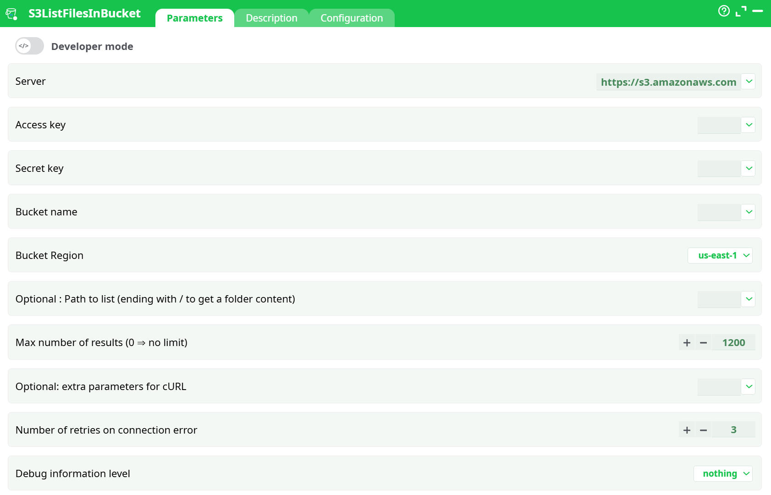Expand the Bucket name dropdown
Screen dimensions: 771x495
(748, 212)
